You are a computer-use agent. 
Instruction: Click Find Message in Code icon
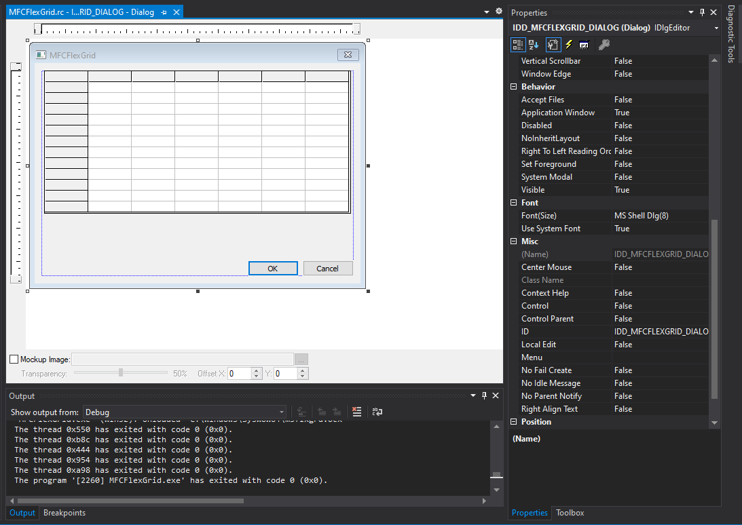click(301, 412)
